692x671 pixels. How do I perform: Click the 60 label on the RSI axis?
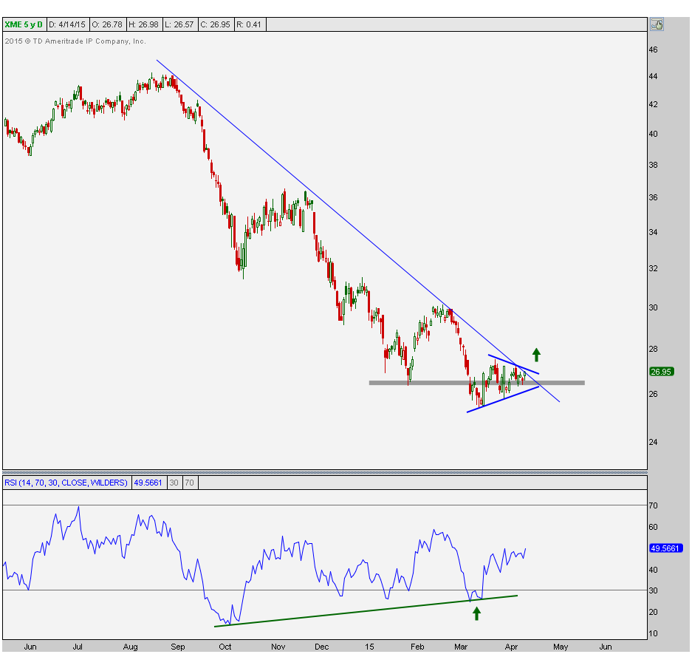[x=653, y=527]
